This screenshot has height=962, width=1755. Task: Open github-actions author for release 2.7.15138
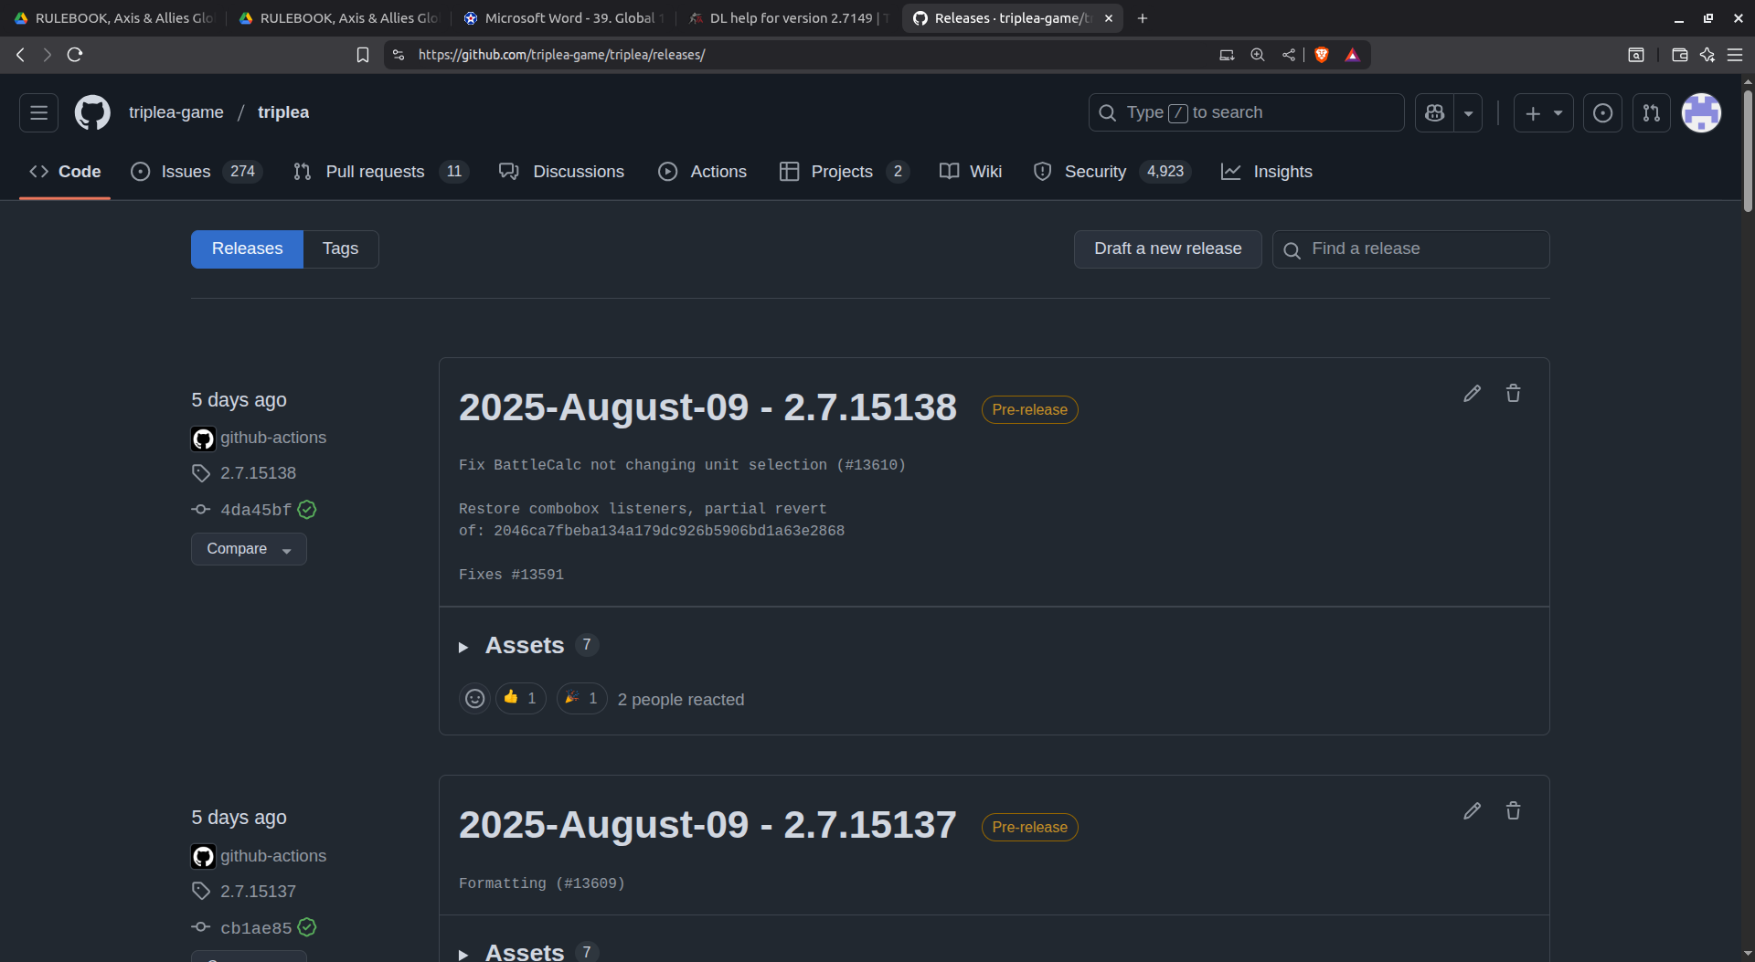[272, 438]
